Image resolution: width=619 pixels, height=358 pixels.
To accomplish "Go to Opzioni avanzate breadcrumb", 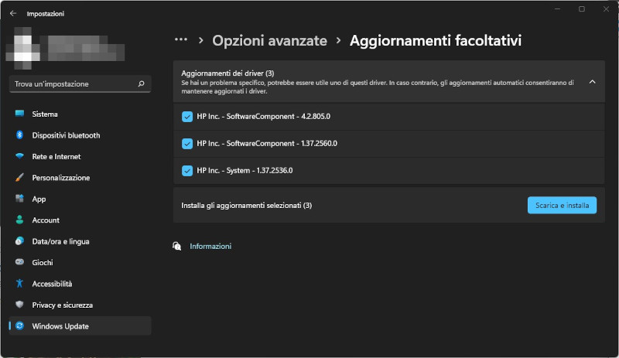I will 269,40.
